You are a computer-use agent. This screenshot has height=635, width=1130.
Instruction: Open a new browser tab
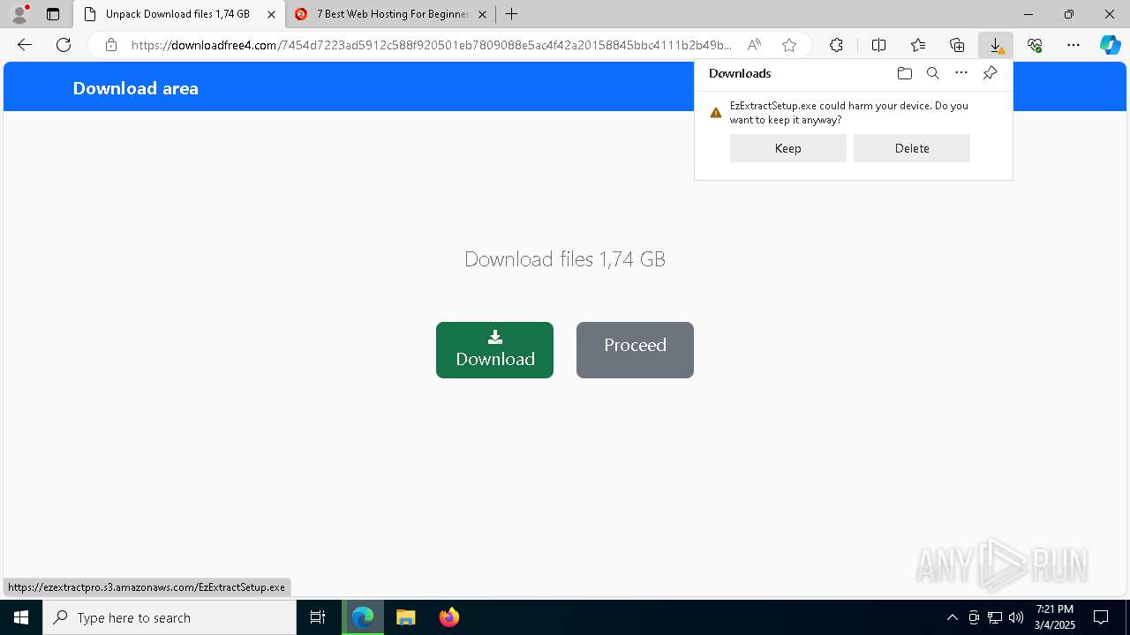(x=512, y=14)
